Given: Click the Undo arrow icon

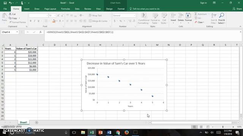Looking at the screenshot, I should click(x=10, y=3).
